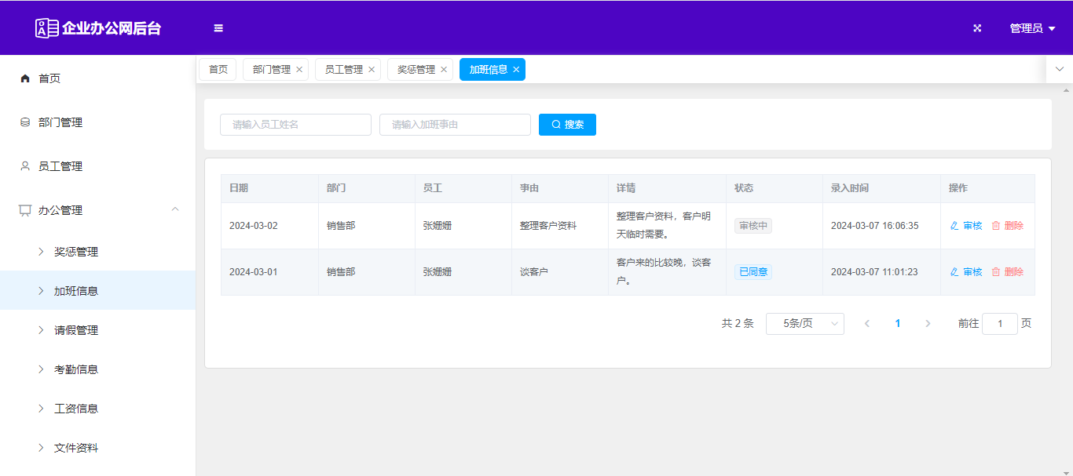
Task: Open 部门管理 in the sidebar
Action: click(x=60, y=122)
